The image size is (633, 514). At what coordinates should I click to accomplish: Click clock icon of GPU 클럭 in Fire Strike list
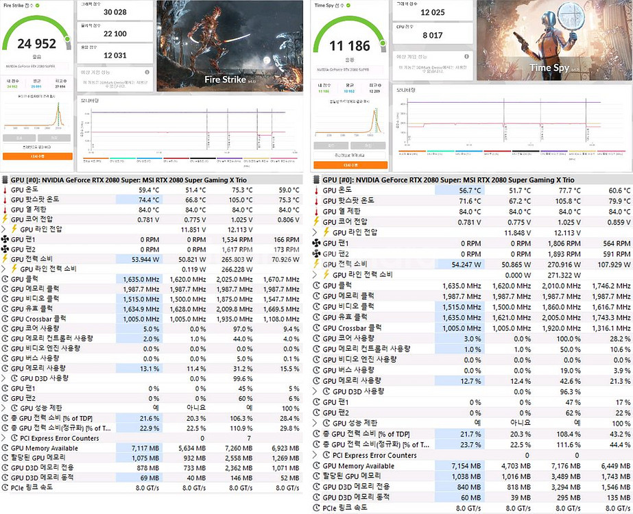pos(5,279)
